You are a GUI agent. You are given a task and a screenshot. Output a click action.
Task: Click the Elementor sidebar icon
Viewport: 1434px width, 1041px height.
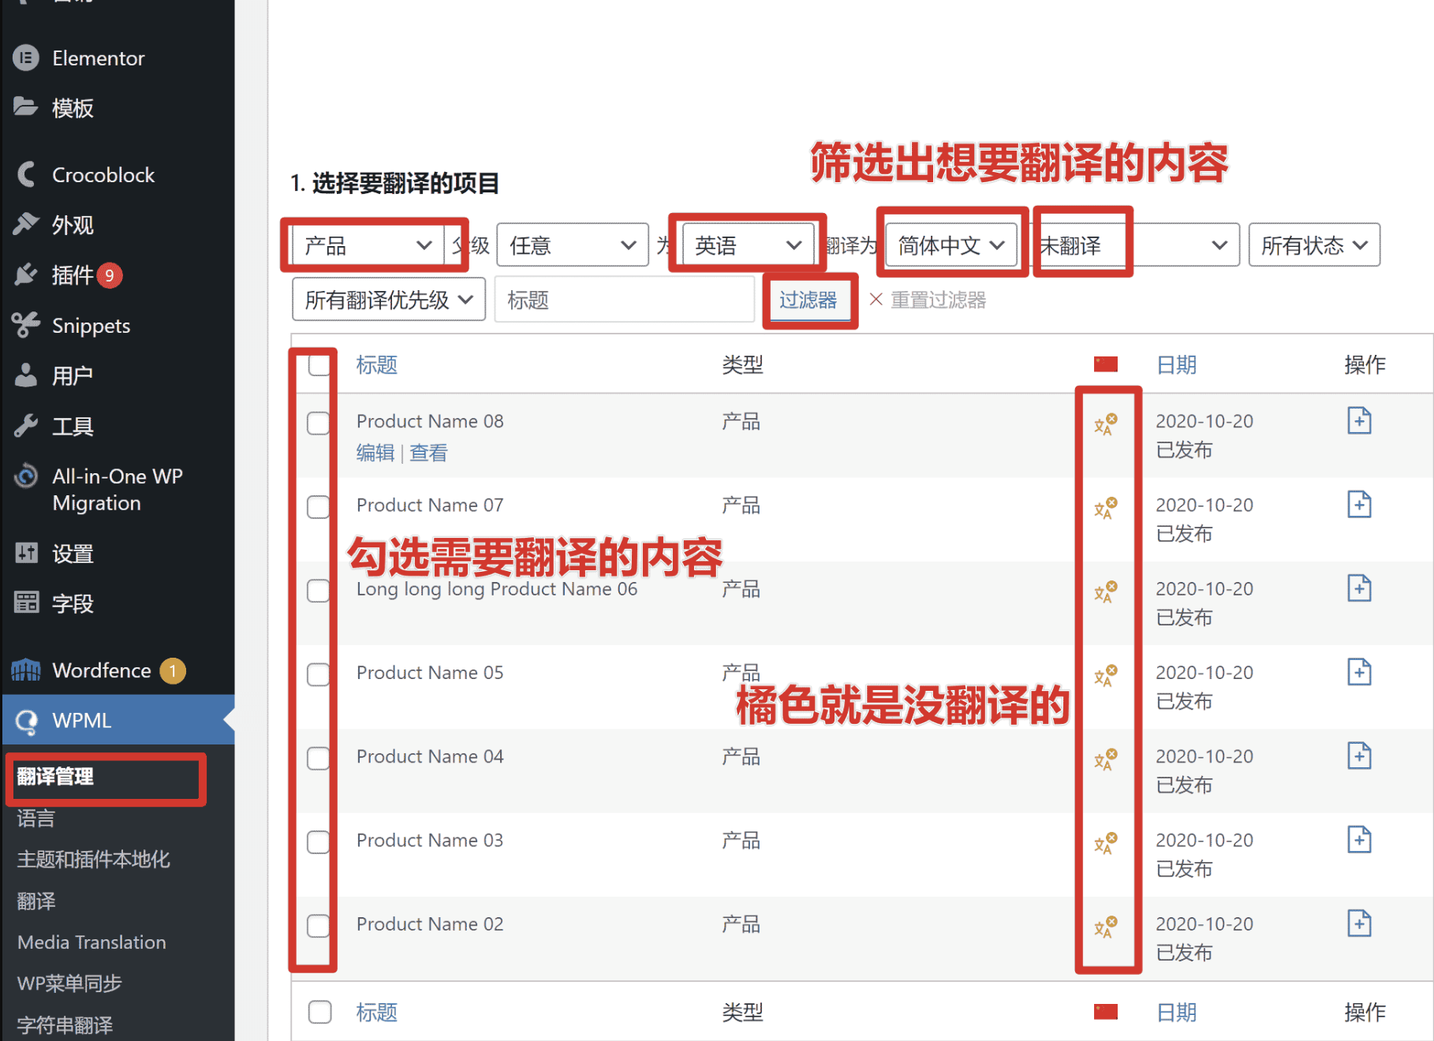pos(26,58)
